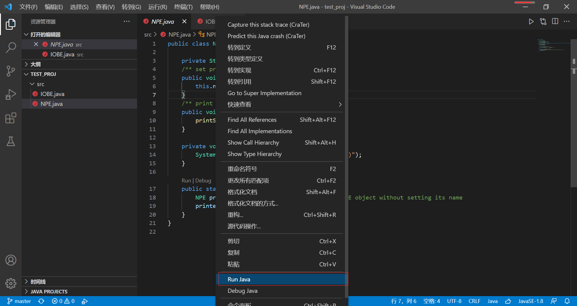Open the 终端(T) menu

click(x=183, y=7)
